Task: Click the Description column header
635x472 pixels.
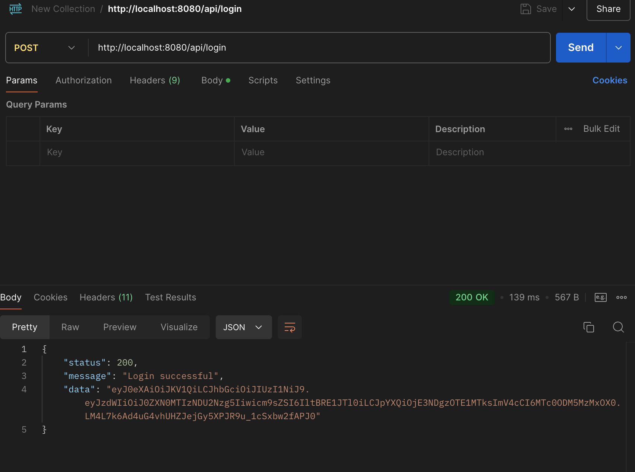Action: (460, 129)
